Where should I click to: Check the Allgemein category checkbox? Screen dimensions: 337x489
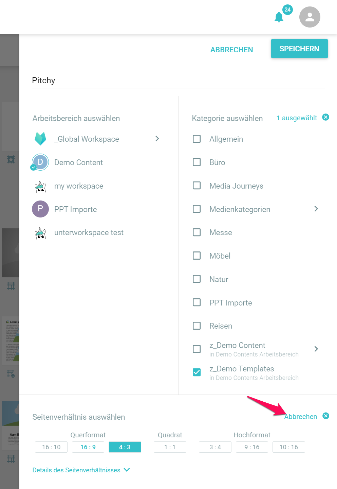click(x=197, y=139)
